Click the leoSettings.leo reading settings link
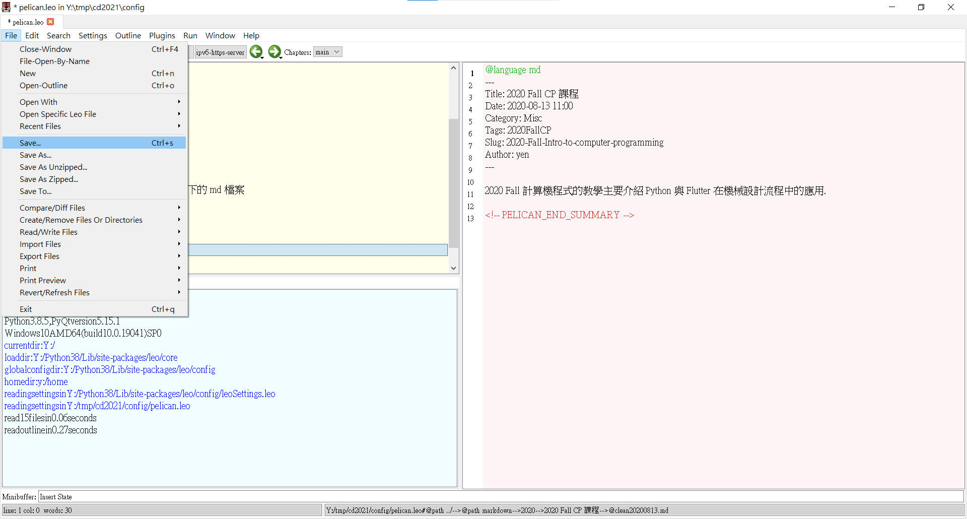The image size is (967, 519). [140, 394]
